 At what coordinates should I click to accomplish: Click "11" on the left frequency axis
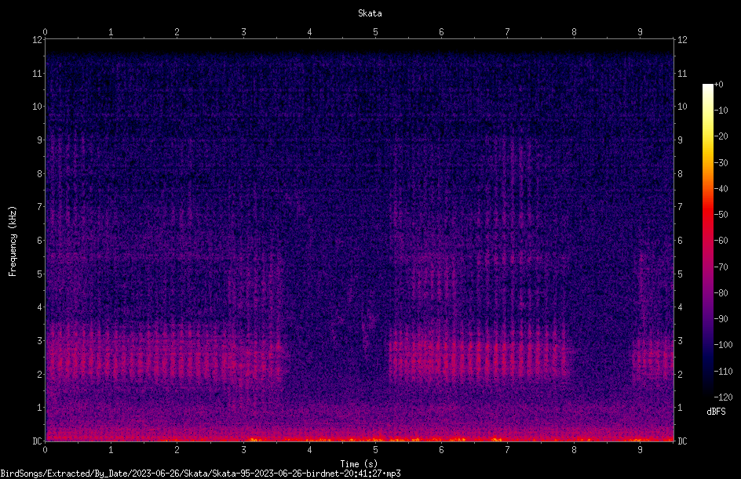38,73
